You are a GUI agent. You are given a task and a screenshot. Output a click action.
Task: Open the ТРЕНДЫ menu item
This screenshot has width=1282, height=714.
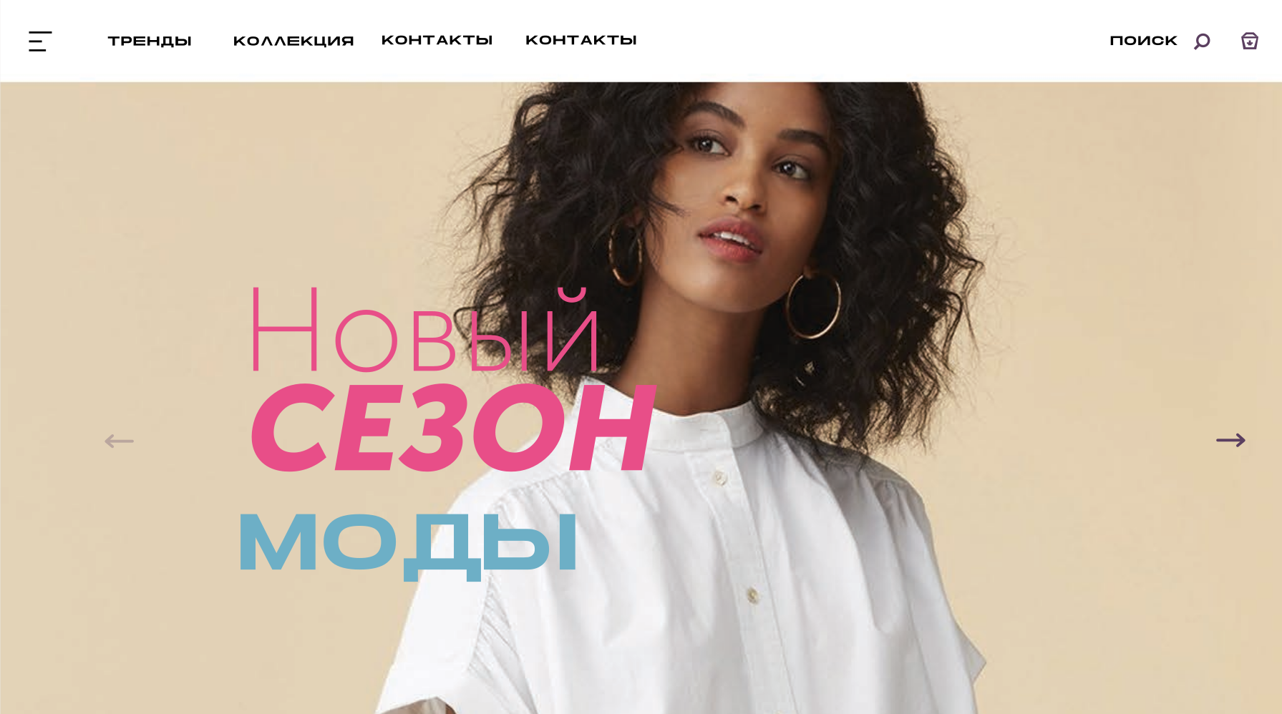[150, 41]
